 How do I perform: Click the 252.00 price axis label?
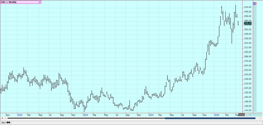coord(247,70)
